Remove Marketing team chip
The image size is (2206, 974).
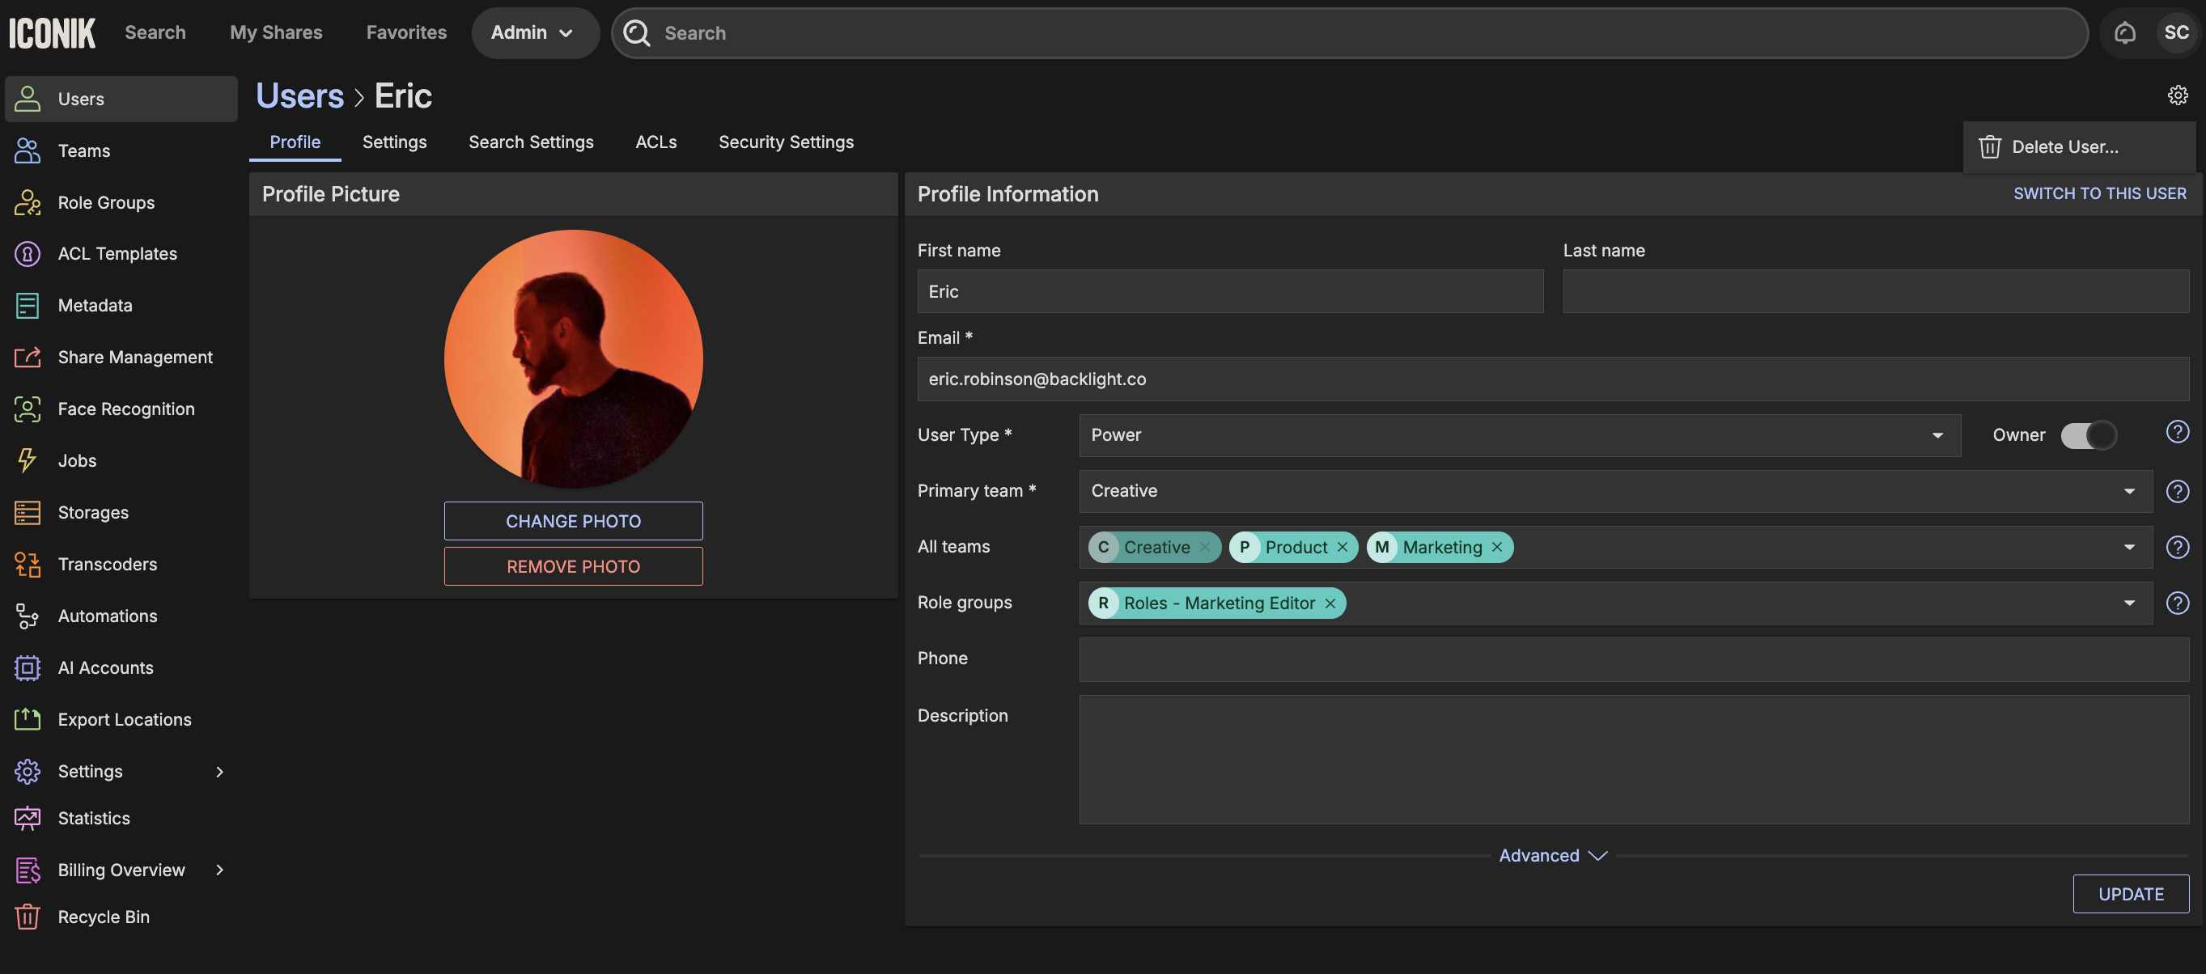coord(1497,548)
